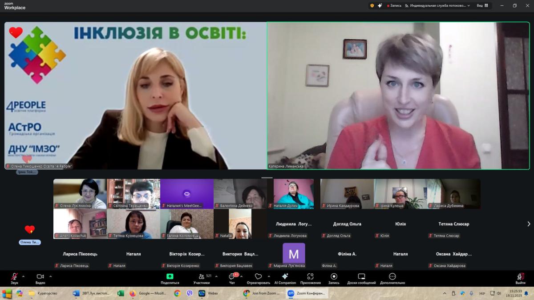Switch to Word ЗВІТ Лук.листоп document
The height and width of the screenshot is (300, 534).
tap(93, 293)
